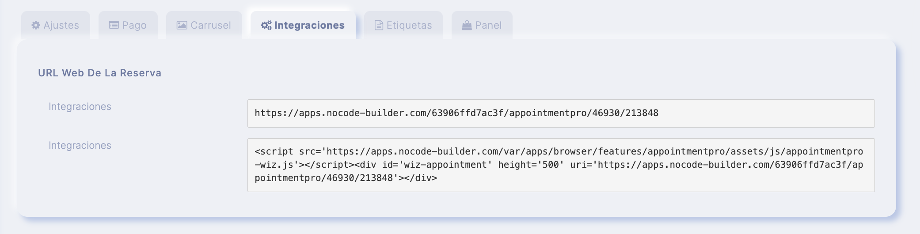The width and height of the screenshot is (920, 234).
Task: Click the shopping bag icon on Panel tab
Action: tap(467, 25)
